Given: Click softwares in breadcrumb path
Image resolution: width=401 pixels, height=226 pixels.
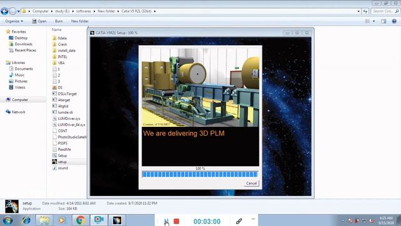Looking at the screenshot, I should click(83, 11).
